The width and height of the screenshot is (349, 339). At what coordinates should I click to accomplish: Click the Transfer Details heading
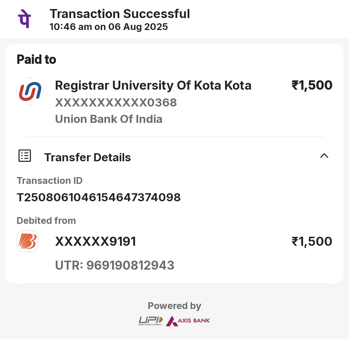87,157
